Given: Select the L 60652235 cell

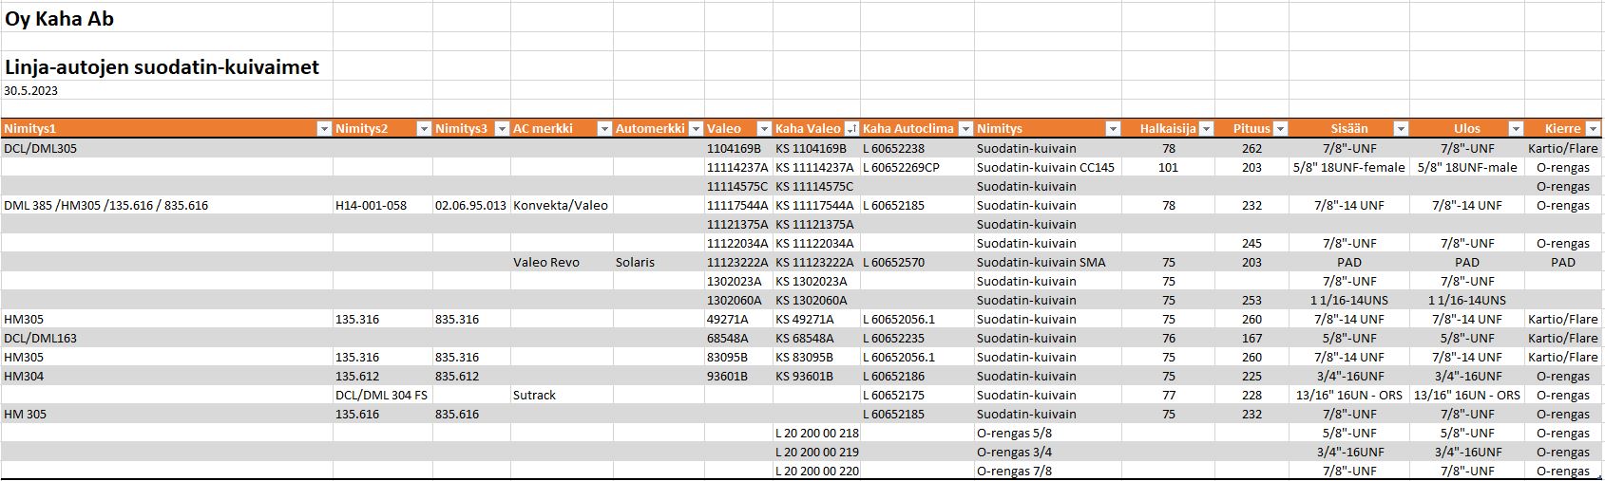Looking at the screenshot, I should (917, 339).
